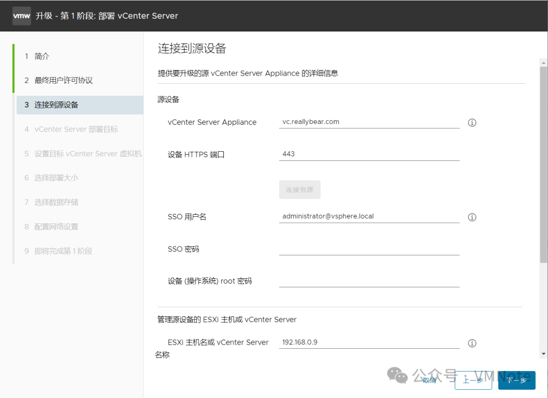Click the vmw logo icon in header
Screen dimensions: 548x398
click(22, 16)
